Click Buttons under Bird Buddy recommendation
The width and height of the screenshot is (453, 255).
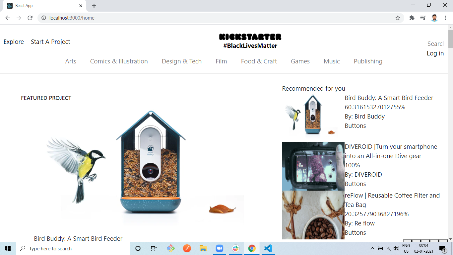356,126
